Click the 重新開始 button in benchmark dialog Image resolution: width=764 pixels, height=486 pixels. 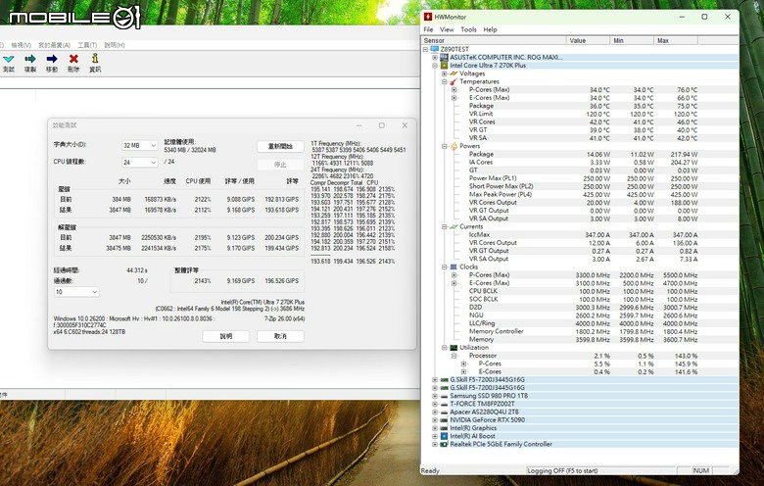click(280, 146)
